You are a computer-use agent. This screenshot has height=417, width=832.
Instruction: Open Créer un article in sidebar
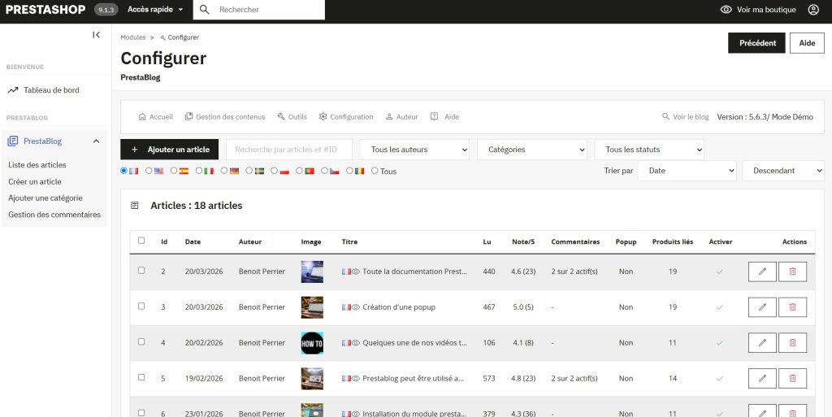(x=34, y=181)
